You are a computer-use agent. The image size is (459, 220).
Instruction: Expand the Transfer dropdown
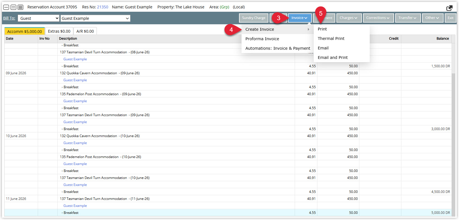pos(408,18)
